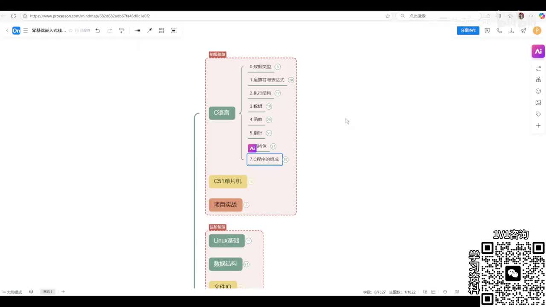Switch to 大纲模式 outline view

click(12, 292)
